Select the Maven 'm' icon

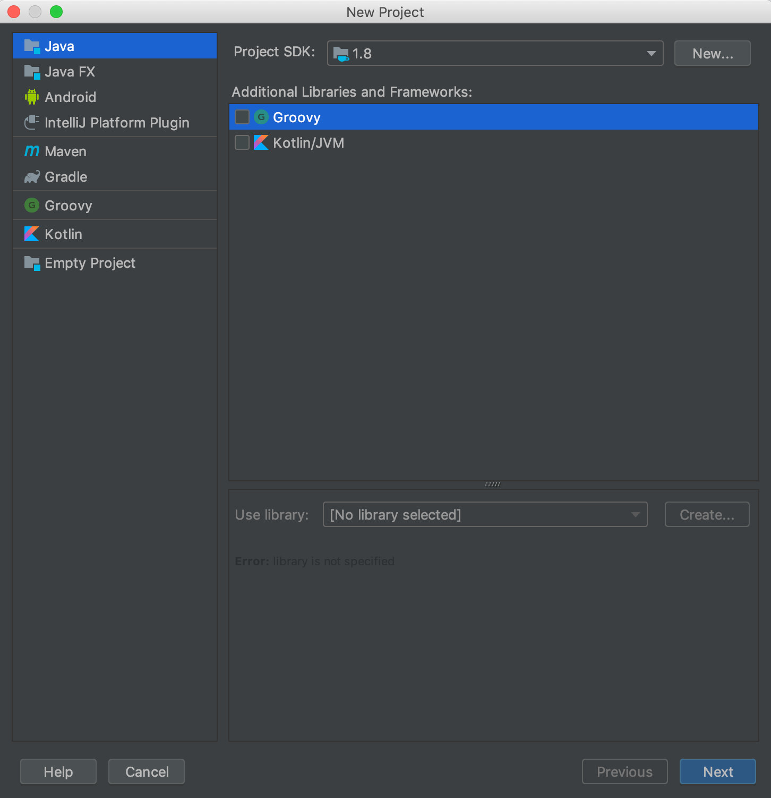pos(32,151)
